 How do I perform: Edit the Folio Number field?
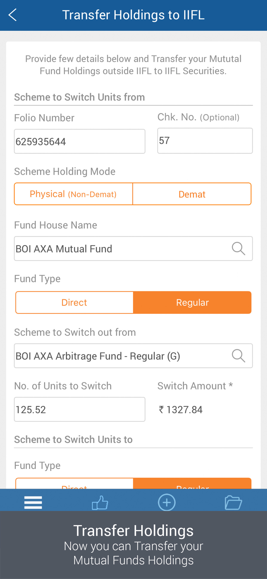tap(80, 141)
